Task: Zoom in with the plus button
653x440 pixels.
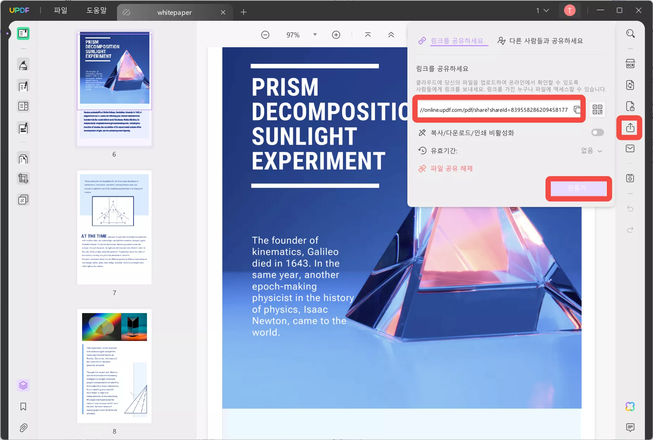Action: coord(336,35)
